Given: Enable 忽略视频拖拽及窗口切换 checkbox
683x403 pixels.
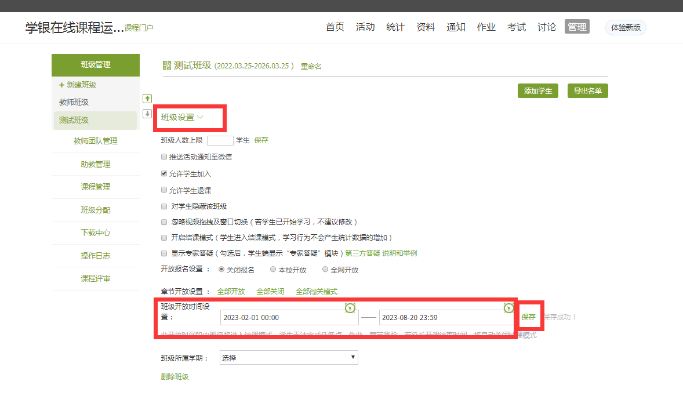Looking at the screenshot, I should point(164,222).
